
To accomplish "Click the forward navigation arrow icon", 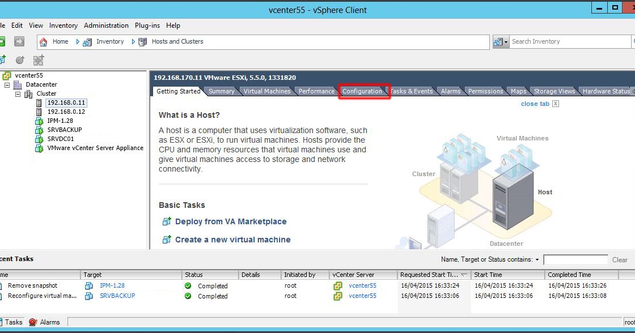I will tap(19, 41).
